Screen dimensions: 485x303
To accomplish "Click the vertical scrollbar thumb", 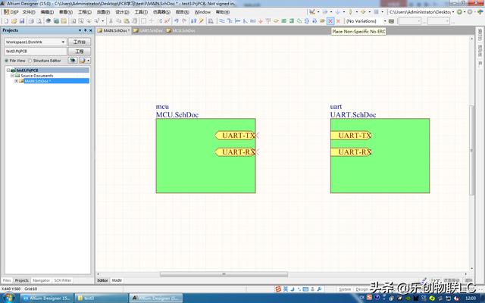I will point(471,150).
